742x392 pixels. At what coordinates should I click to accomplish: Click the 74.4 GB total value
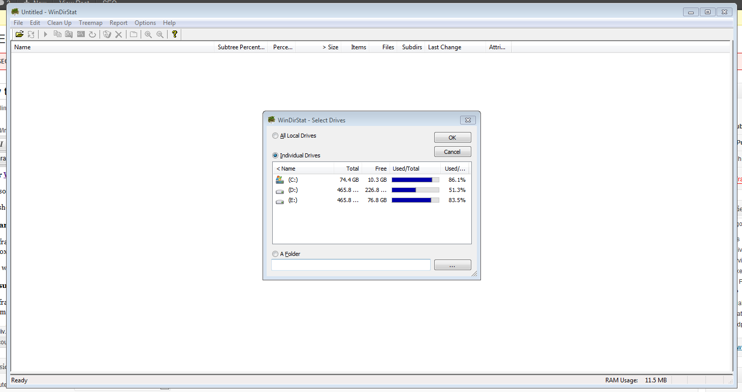pos(349,180)
